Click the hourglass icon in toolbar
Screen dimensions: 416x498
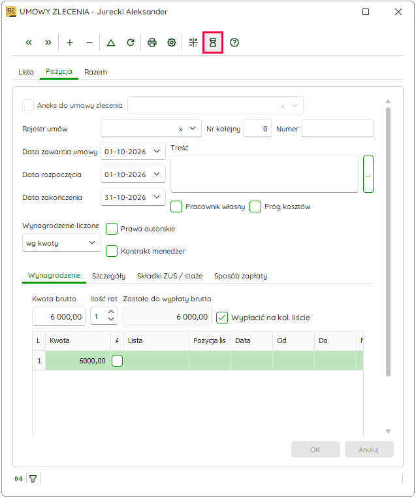tap(213, 42)
